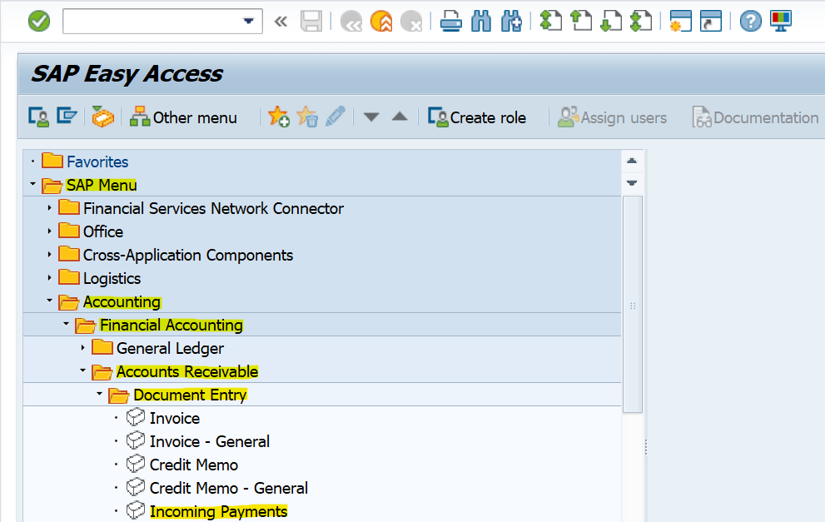825x522 pixels.
Task: Click the Save floppy disk icon
Action: click(311, 22)
